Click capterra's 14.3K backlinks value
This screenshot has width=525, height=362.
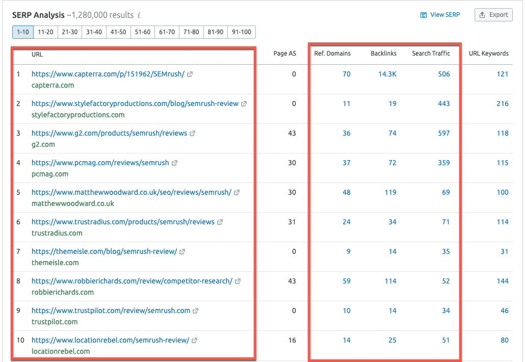(387, 74)
